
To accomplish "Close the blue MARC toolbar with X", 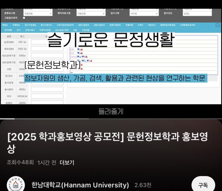I will (x=218, y=25).
